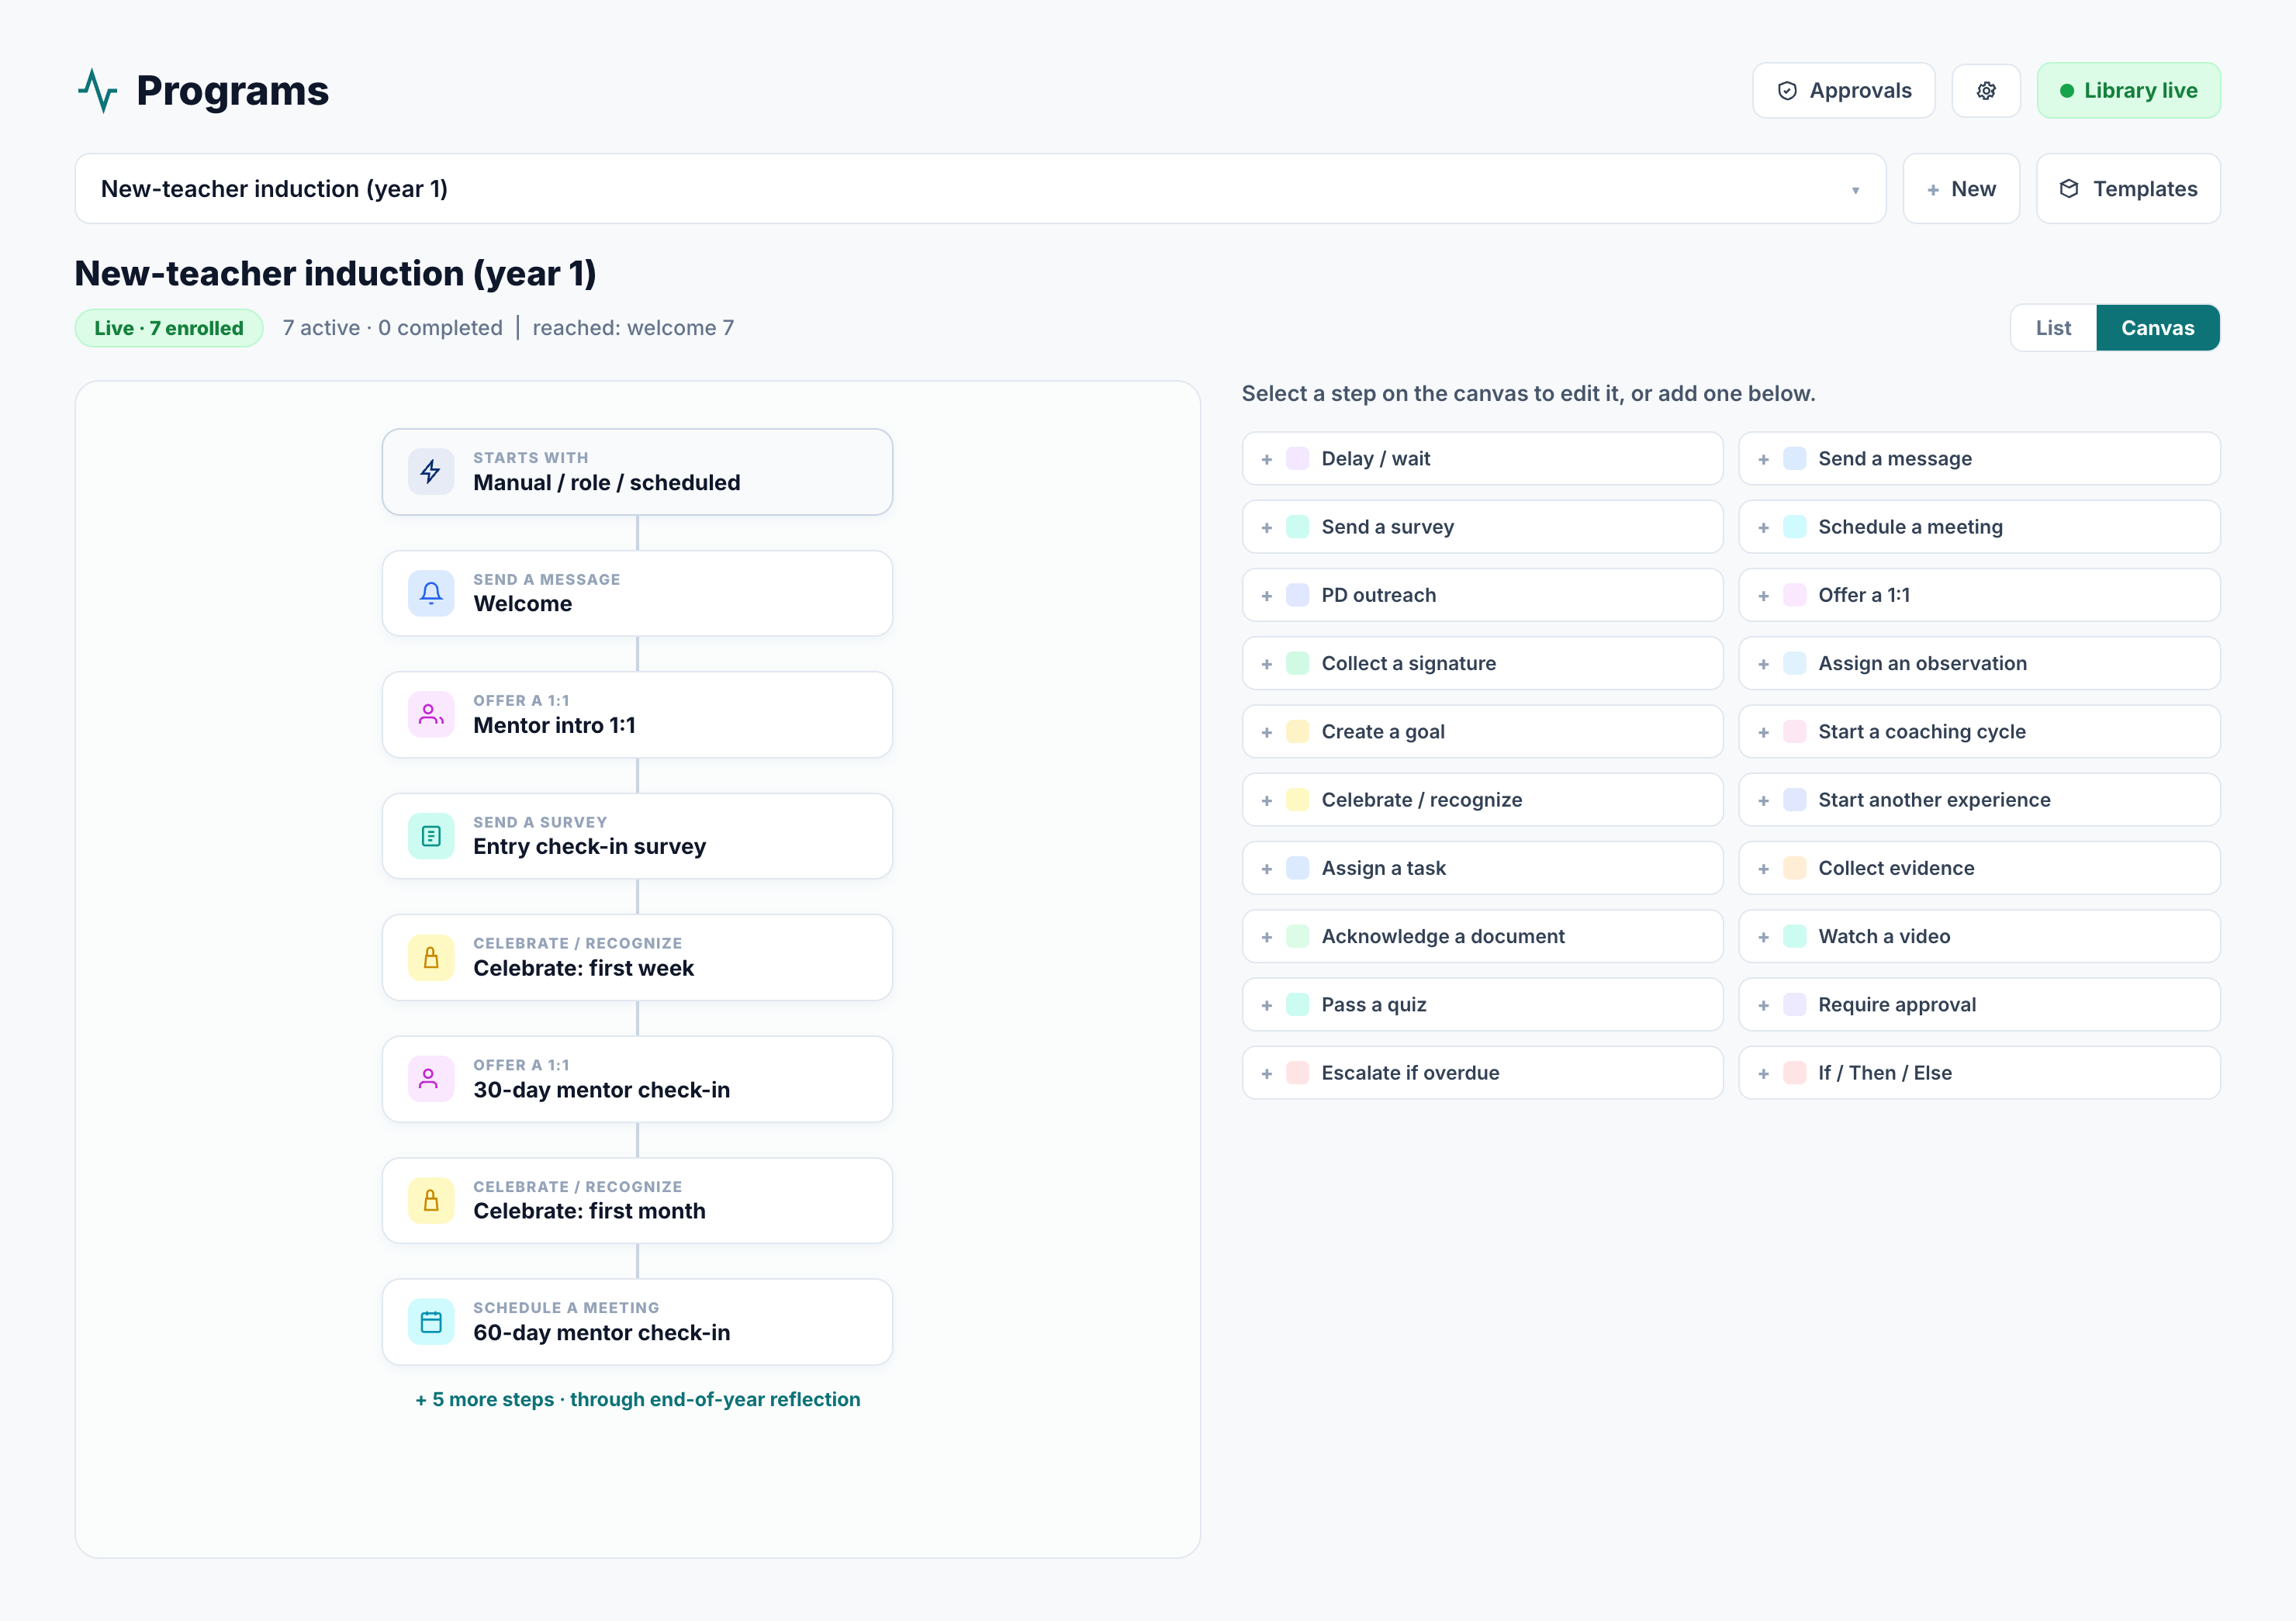2296x1621 pixels.
Task: Click the icon on Celebrate: first month
Action: pyautogui.click(x=431, y=1201)
